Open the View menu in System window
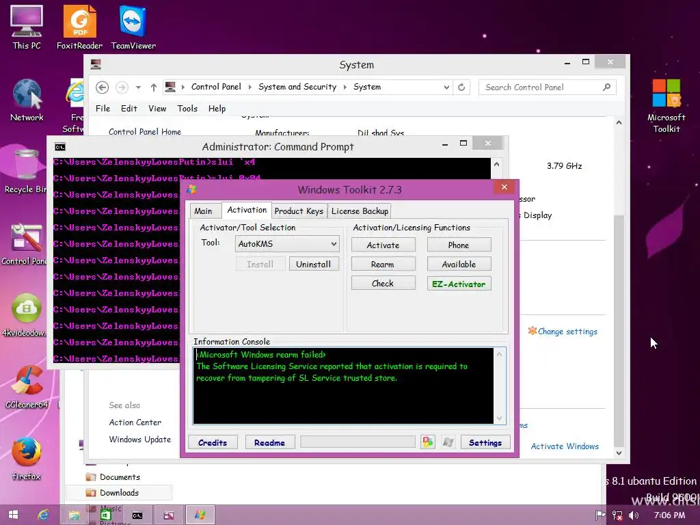The height and width of the screenshot is (525, 700). [x=157, y=109]
